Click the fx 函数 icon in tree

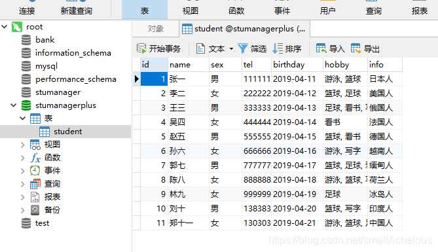35,158
